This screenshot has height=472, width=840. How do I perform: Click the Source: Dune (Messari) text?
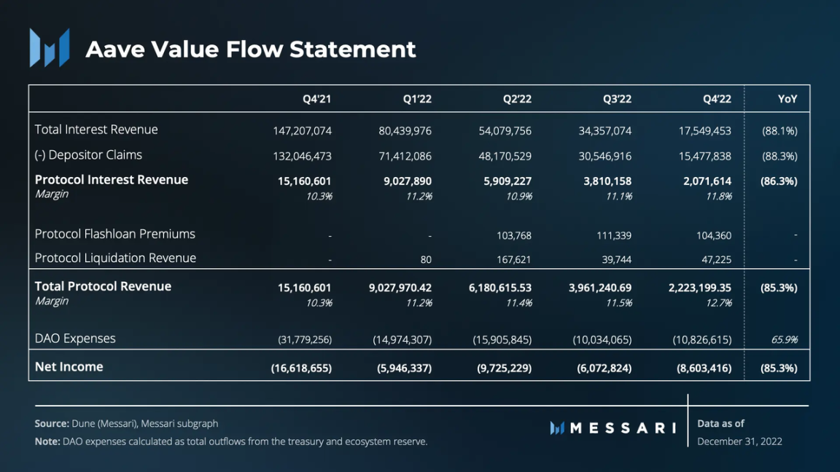pos(126,423)
